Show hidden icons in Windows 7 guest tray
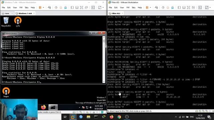The image size is (214, 120). pyautogui.click(x=80, y=107)
